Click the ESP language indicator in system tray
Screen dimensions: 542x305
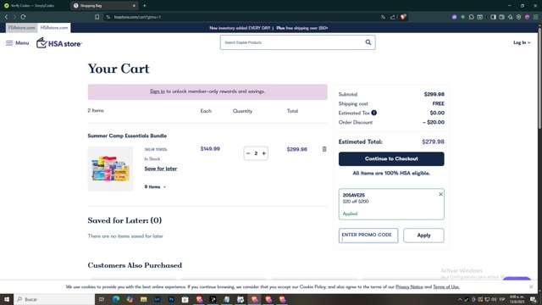pyautogui.click(x=502, y=299)
